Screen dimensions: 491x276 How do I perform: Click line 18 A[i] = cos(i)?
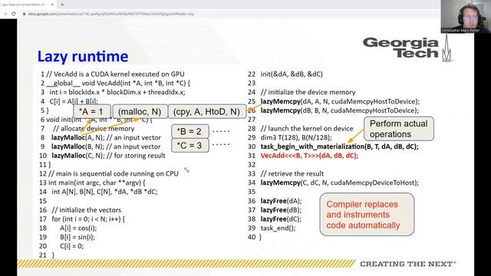click(x=78, y=228)
